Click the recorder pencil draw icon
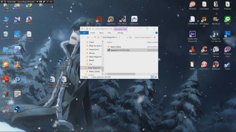236x132 pixels. (44, 1)
